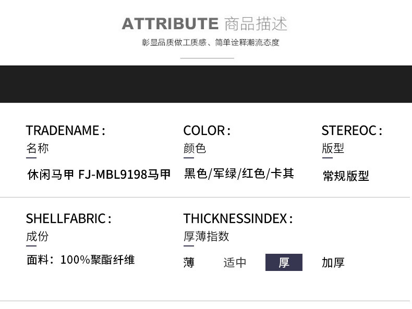The width and height of the screenshot is (412, 309).
Task: Select the 厚 thickness option
Action: point(284,262)
